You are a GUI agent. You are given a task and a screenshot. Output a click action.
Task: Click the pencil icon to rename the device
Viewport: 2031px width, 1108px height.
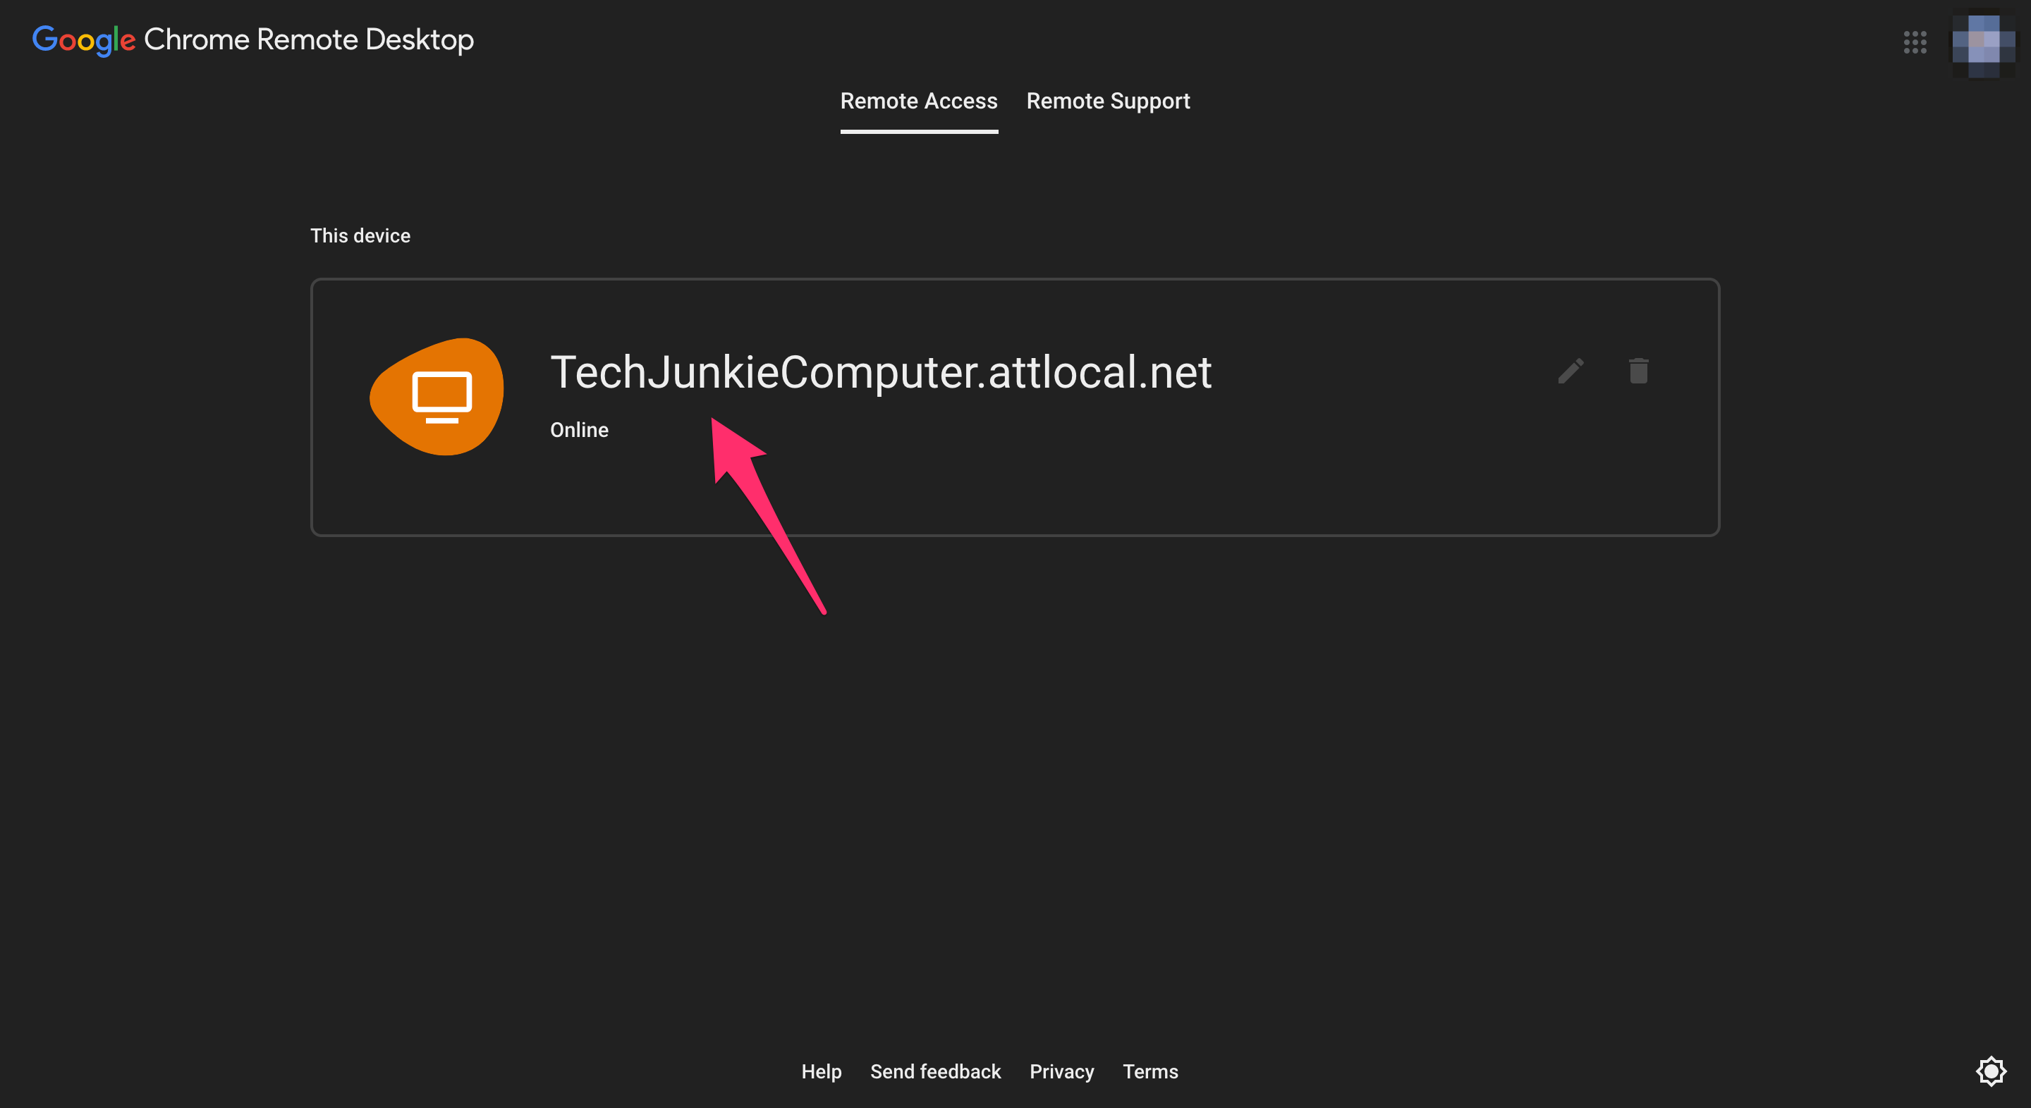tap(1570, 371)
